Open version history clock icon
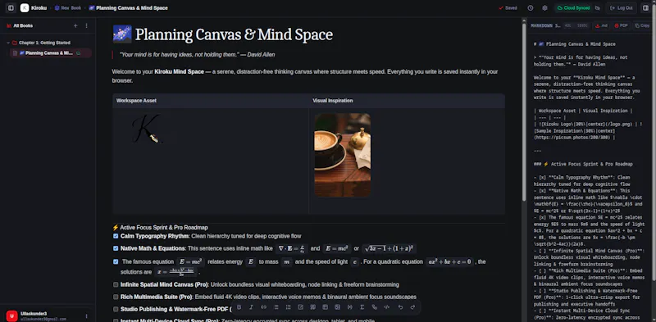This screenshot has height=322, width=656. point(531,8)
